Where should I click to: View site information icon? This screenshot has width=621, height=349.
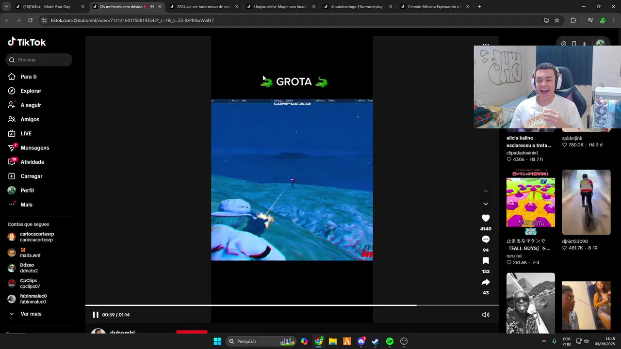pyautogui.click(x=44, y=20)
